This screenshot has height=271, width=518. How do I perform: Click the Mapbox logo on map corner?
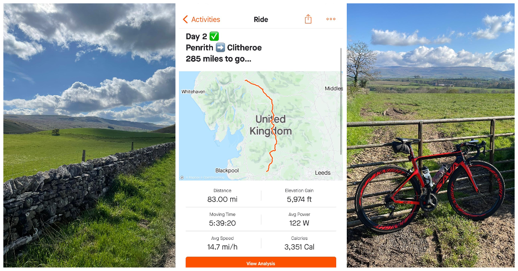click(x=182, y=178)
